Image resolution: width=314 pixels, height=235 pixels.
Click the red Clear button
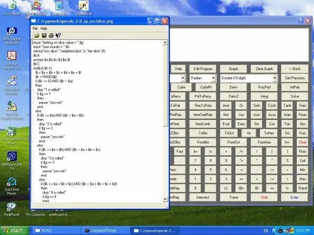[303, 142]
